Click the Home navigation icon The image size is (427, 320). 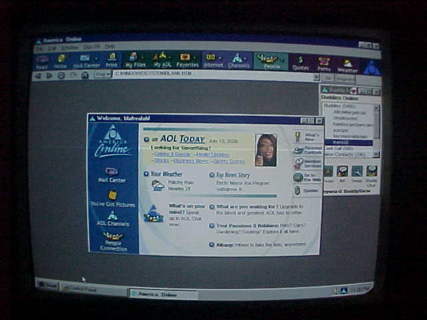click(x=85, y=75)
